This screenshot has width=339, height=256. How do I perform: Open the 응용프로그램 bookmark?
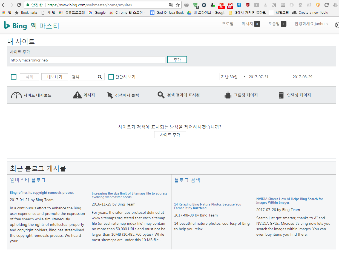(x=72, y=12)
